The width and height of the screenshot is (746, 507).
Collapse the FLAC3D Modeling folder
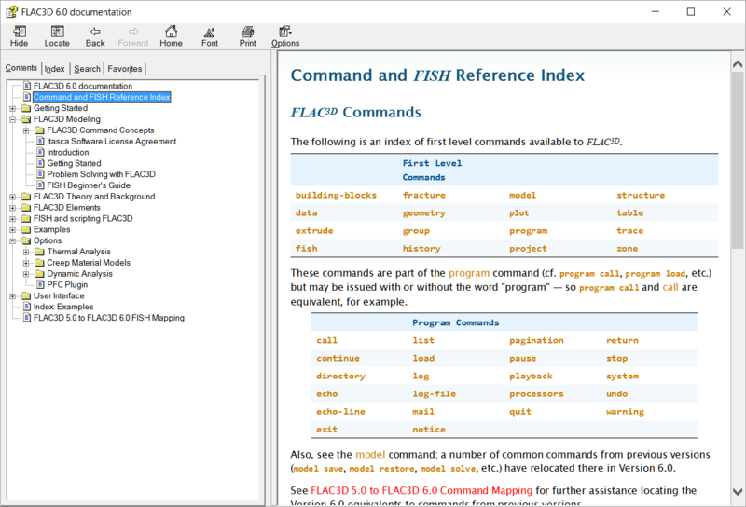13,119
